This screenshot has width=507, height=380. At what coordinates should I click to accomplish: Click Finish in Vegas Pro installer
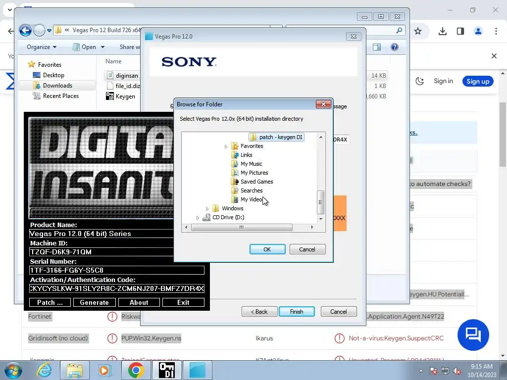[x=297, y=312]
